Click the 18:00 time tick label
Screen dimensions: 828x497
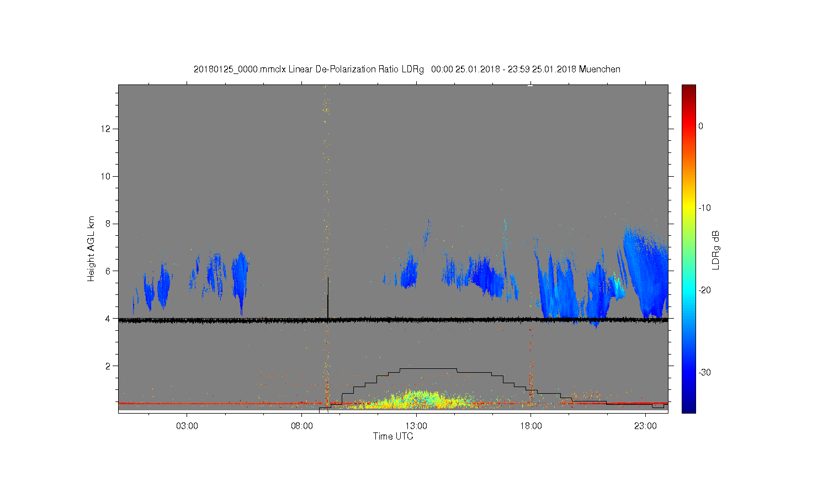coord(531,426)
